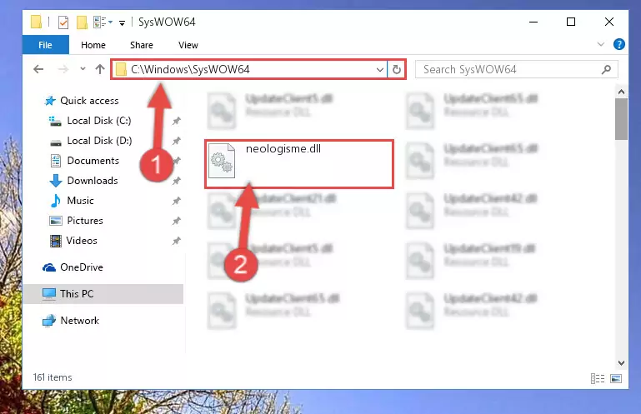Open the View ribbon tab
This screenshot has height=414, width=641.
click(188, 45)
